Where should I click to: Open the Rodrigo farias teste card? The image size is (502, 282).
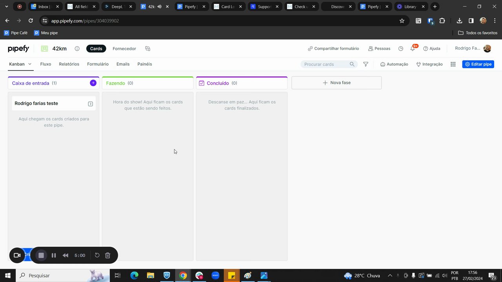[54, 103]
